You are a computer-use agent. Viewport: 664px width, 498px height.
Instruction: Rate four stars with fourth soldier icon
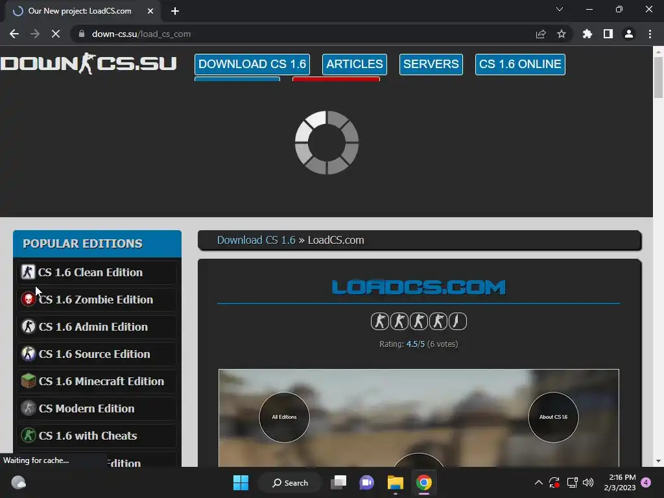438,322
